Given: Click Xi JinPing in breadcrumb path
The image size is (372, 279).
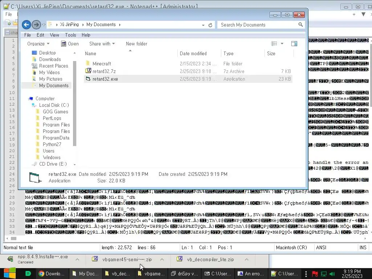Looking at the screenshot, I should pos(69,24).
